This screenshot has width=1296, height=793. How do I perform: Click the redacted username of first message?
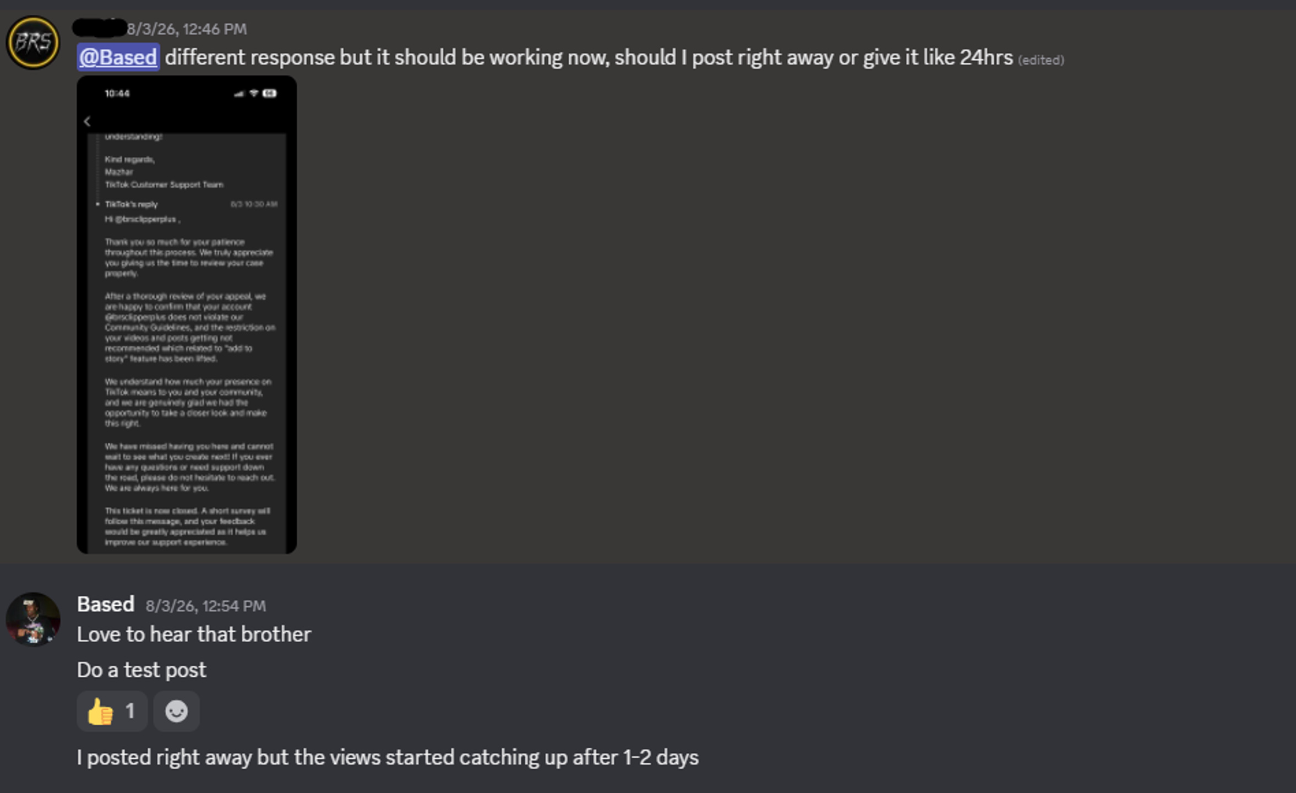pyautogui.click(x=100, y=28)
